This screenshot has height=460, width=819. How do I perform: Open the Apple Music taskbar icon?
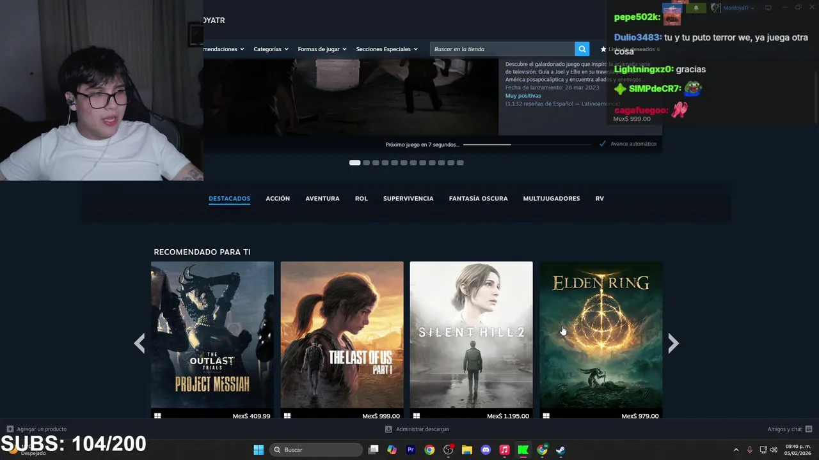point(504,450)
